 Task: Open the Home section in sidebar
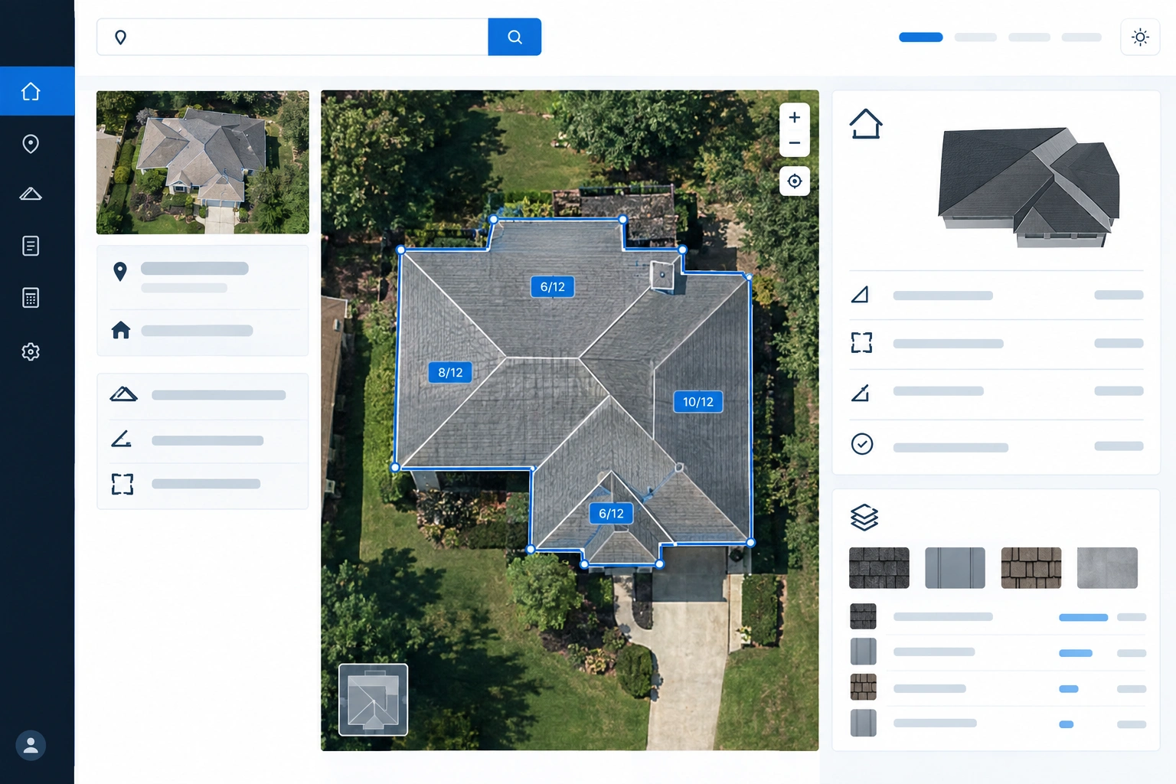31,91
